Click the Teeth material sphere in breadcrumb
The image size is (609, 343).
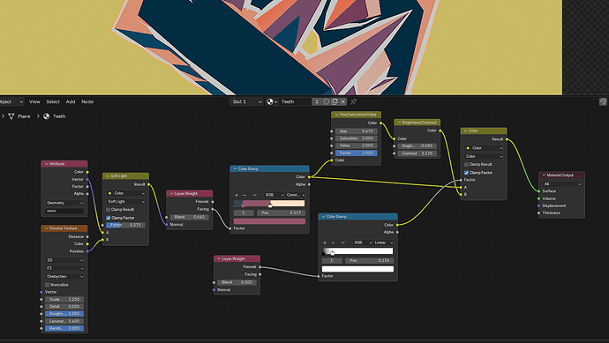point(46,116)
